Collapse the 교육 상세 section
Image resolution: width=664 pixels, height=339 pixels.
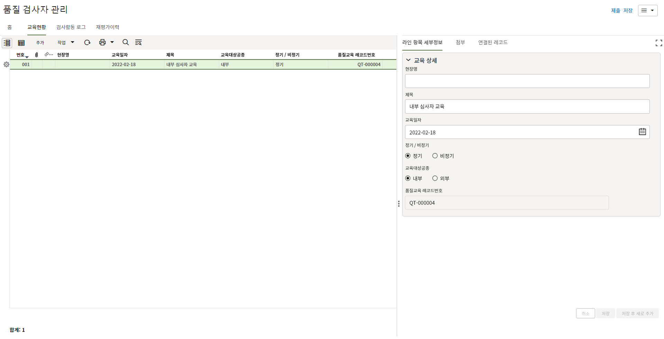pyautogui.click(x=408, y=60)
